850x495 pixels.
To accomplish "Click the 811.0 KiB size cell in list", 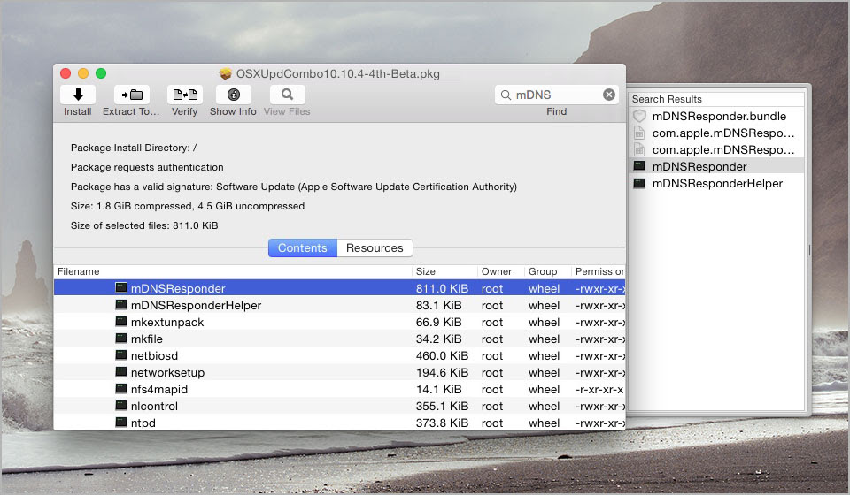I will pos(442,288).
